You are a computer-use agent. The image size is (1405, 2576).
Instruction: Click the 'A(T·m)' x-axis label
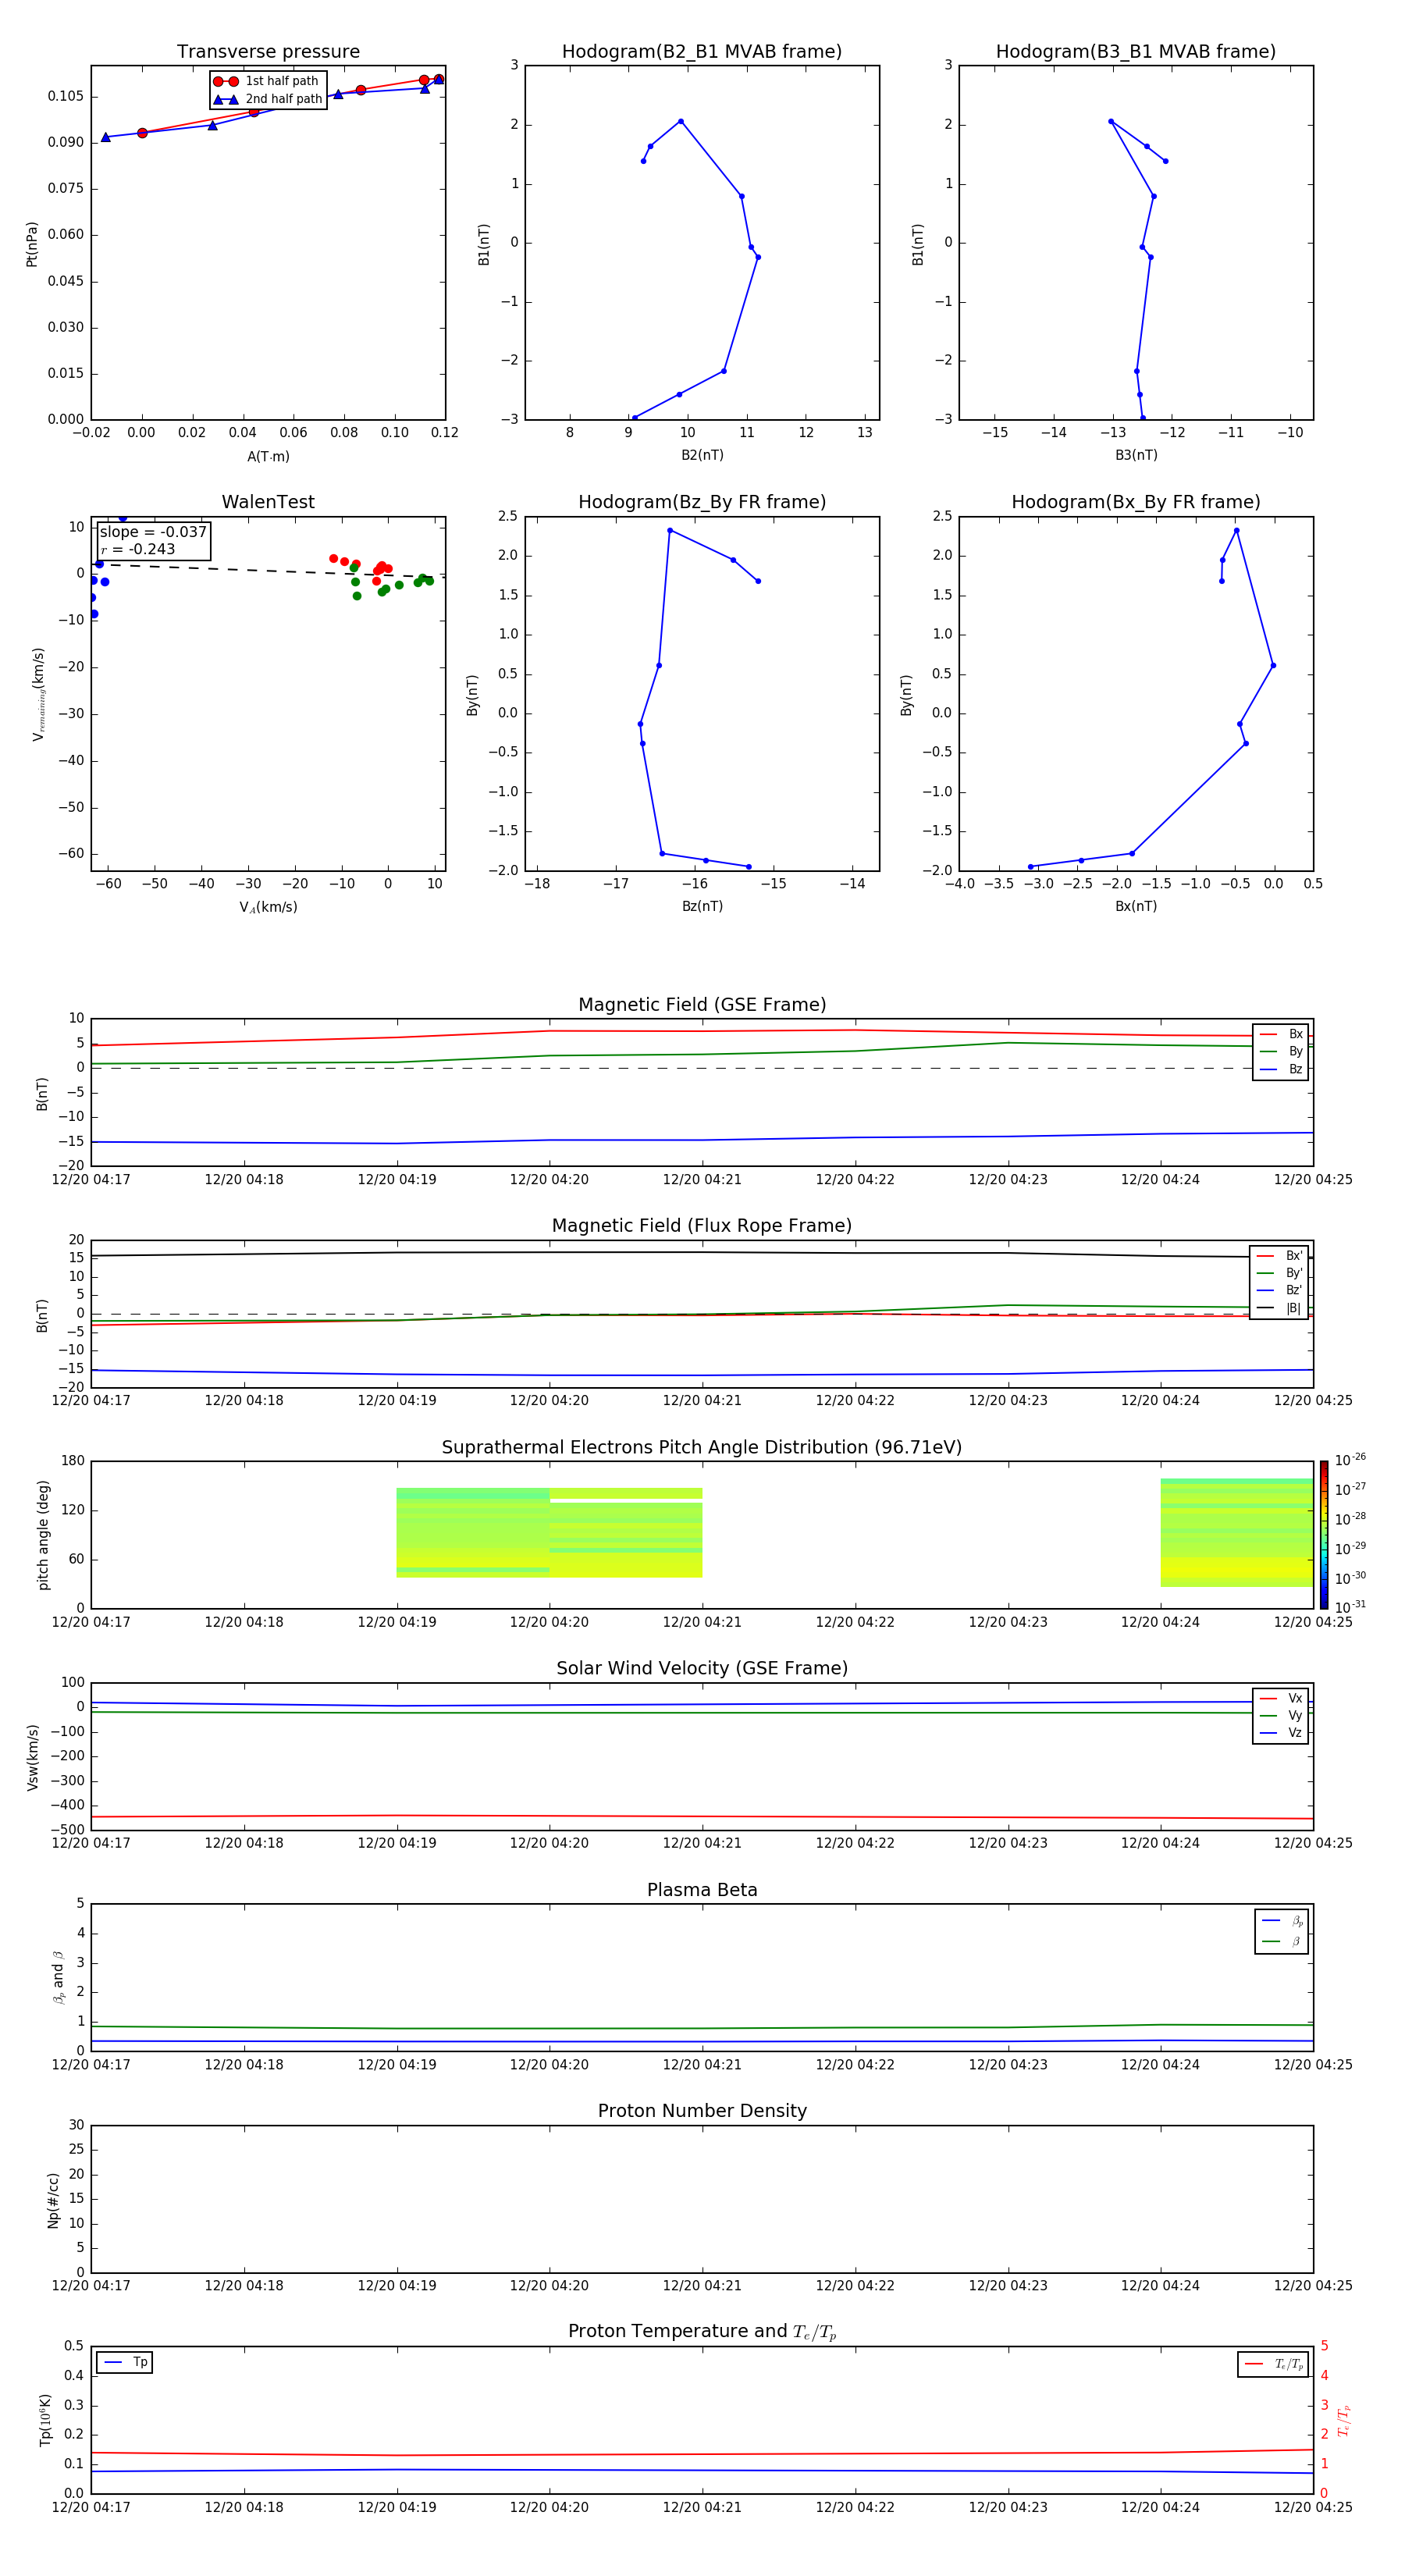(x=268, y=457)
